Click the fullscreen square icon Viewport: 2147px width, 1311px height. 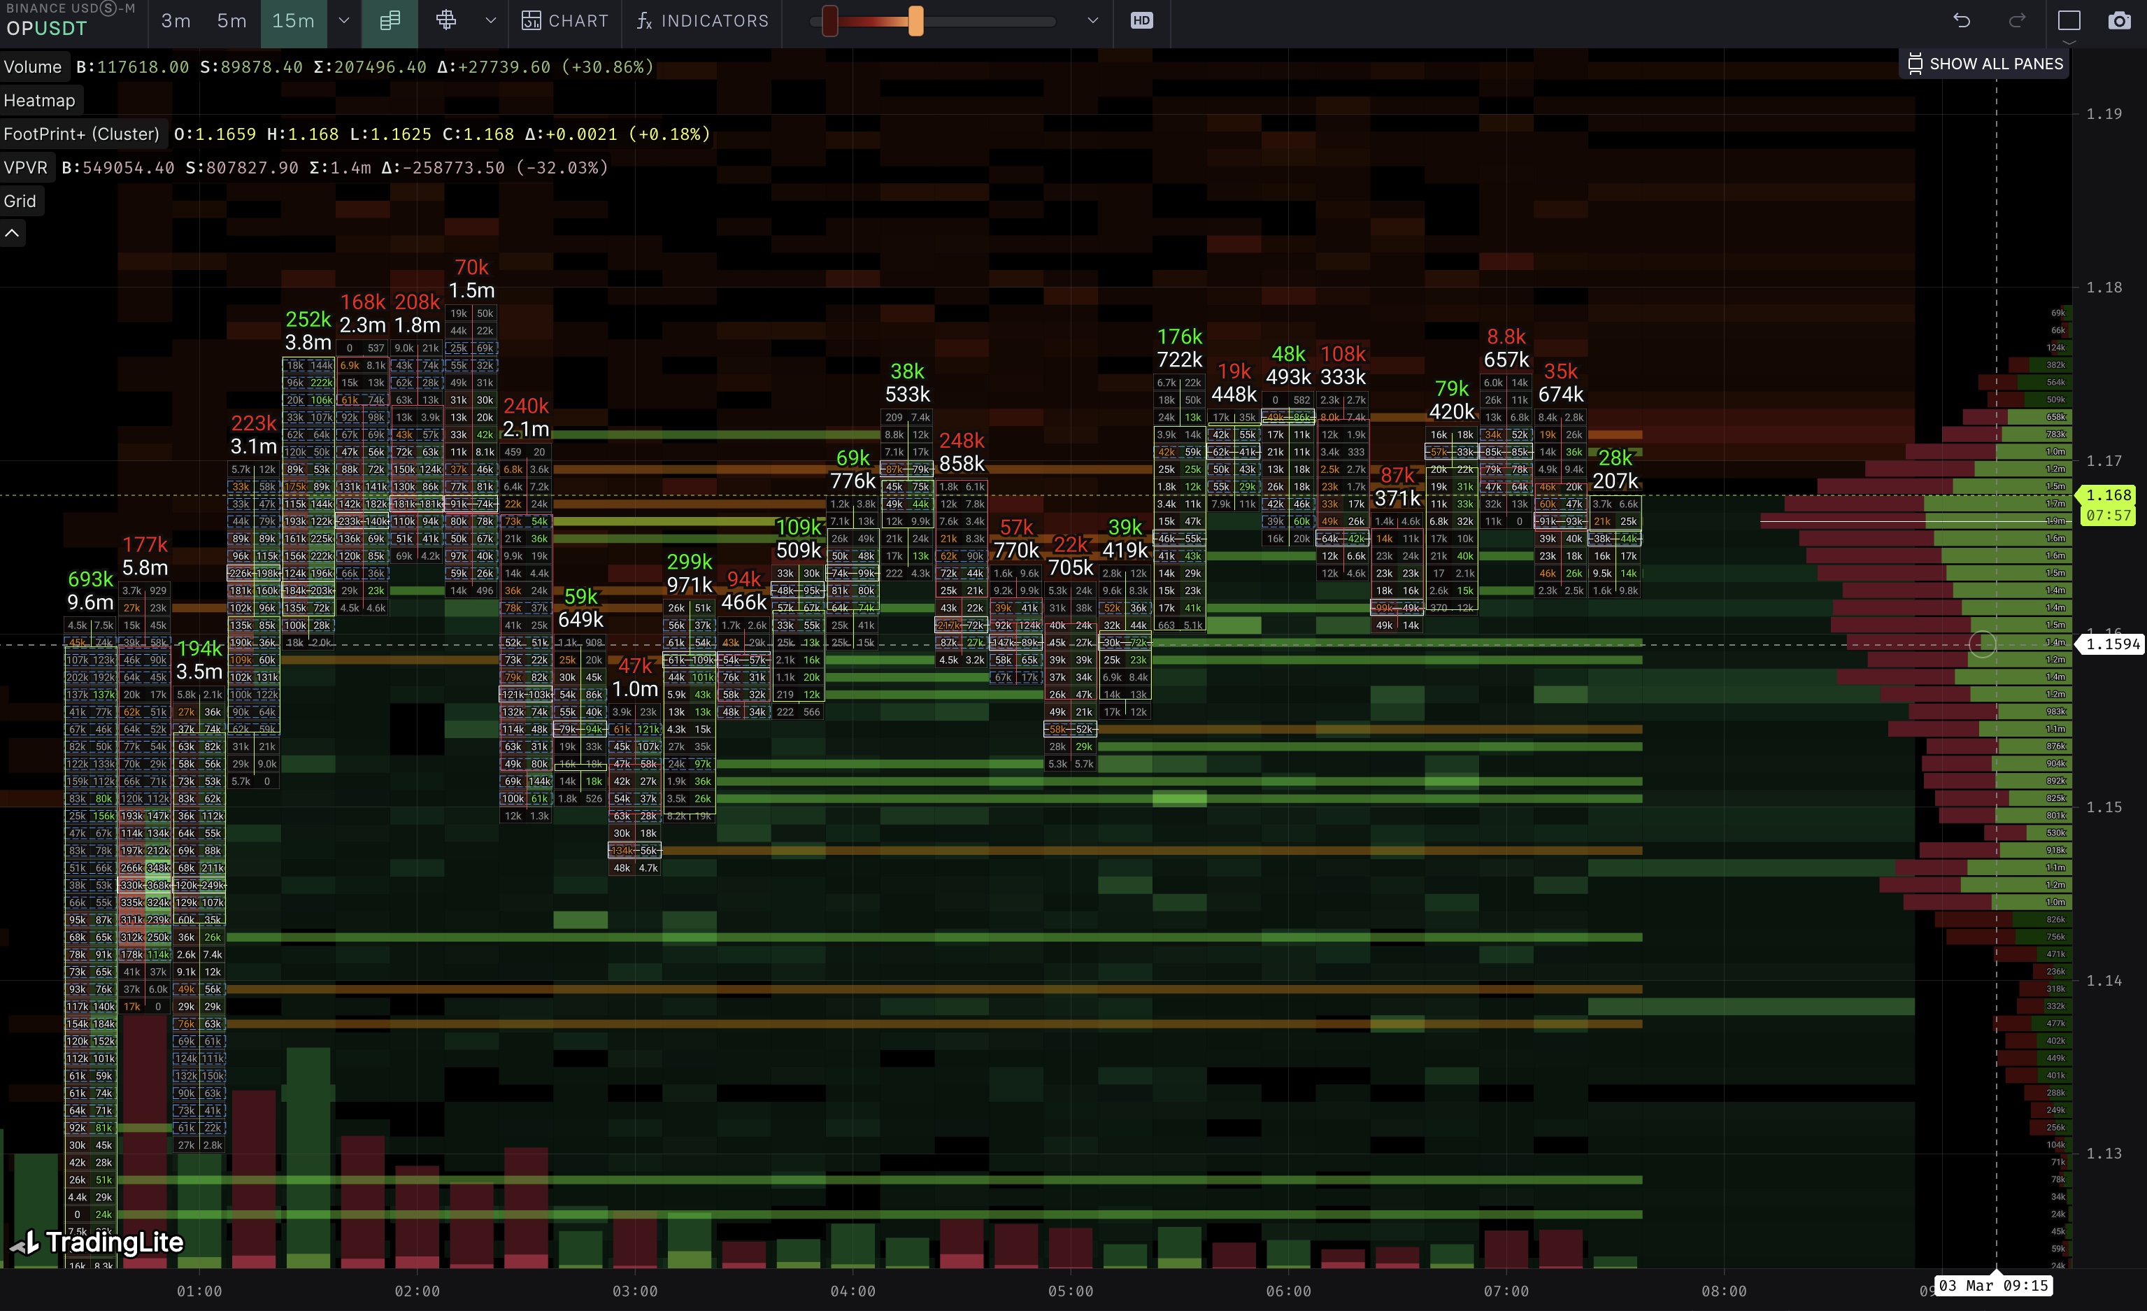(x=2069, y=20)
